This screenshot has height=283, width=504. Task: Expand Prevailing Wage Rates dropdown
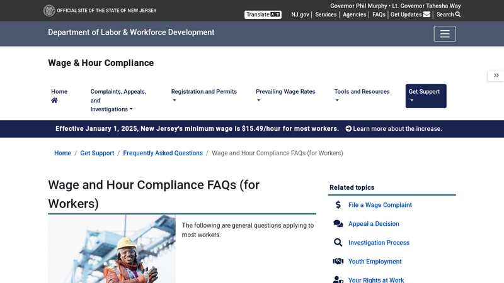point(285,96)
